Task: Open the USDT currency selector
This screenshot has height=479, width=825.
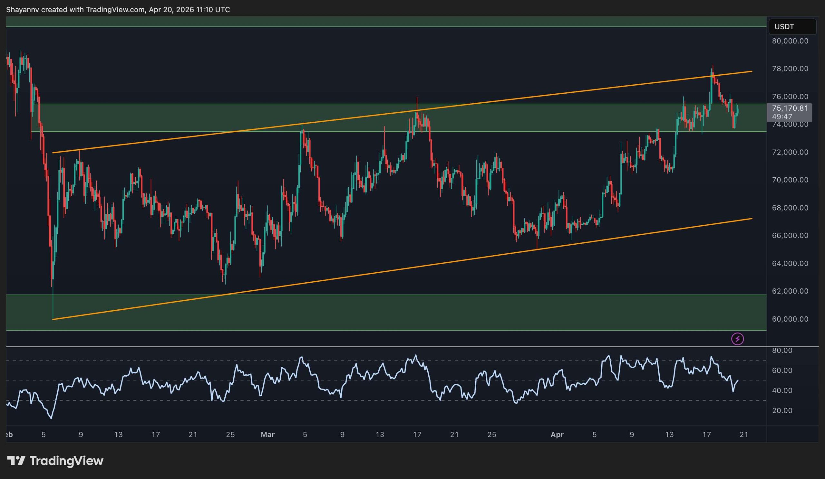Action: coord(792,26)
